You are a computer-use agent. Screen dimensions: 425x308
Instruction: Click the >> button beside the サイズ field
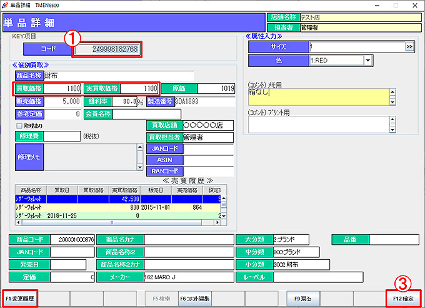409,47
